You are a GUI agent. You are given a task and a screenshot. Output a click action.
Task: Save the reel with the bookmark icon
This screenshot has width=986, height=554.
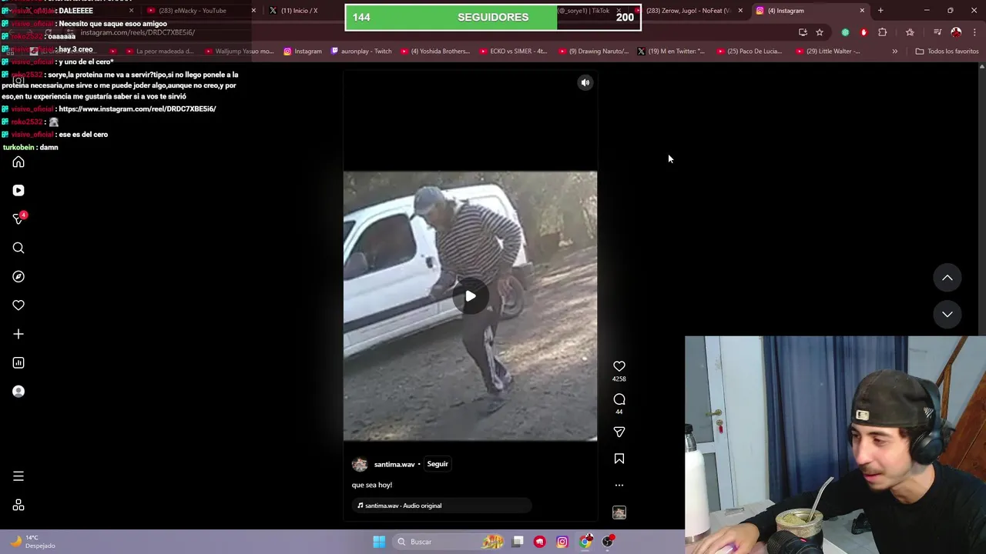tap(619, 459)
